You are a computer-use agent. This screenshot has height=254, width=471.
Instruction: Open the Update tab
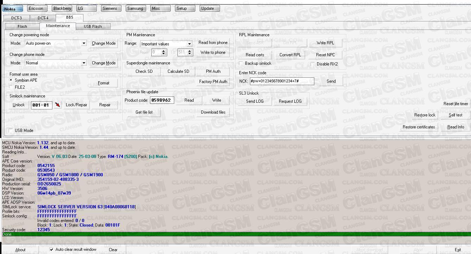click(x=210, y=8)
